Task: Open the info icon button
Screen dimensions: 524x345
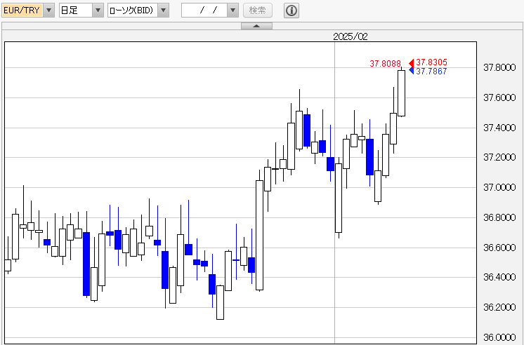Action: point(292,11)
